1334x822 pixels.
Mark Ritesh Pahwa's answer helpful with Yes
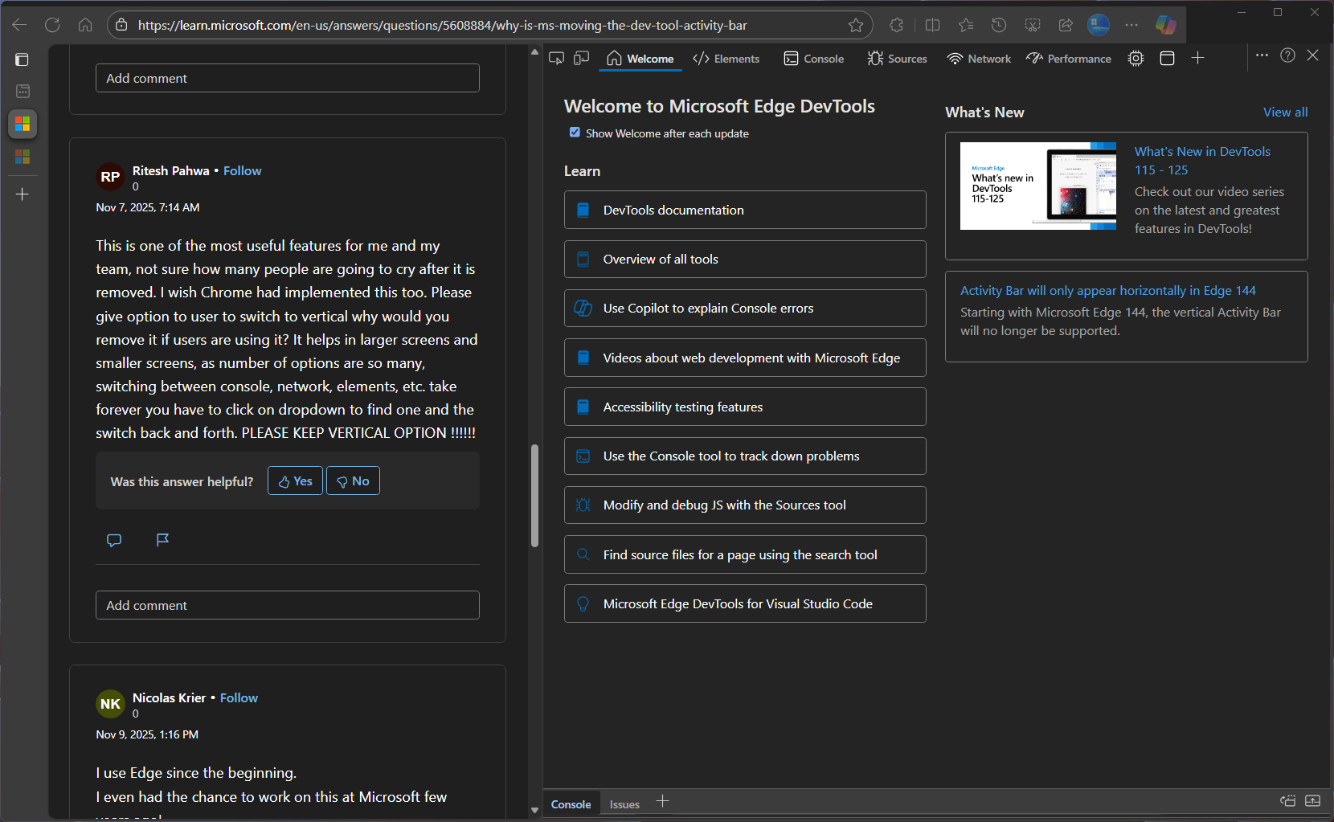[295, 481]
